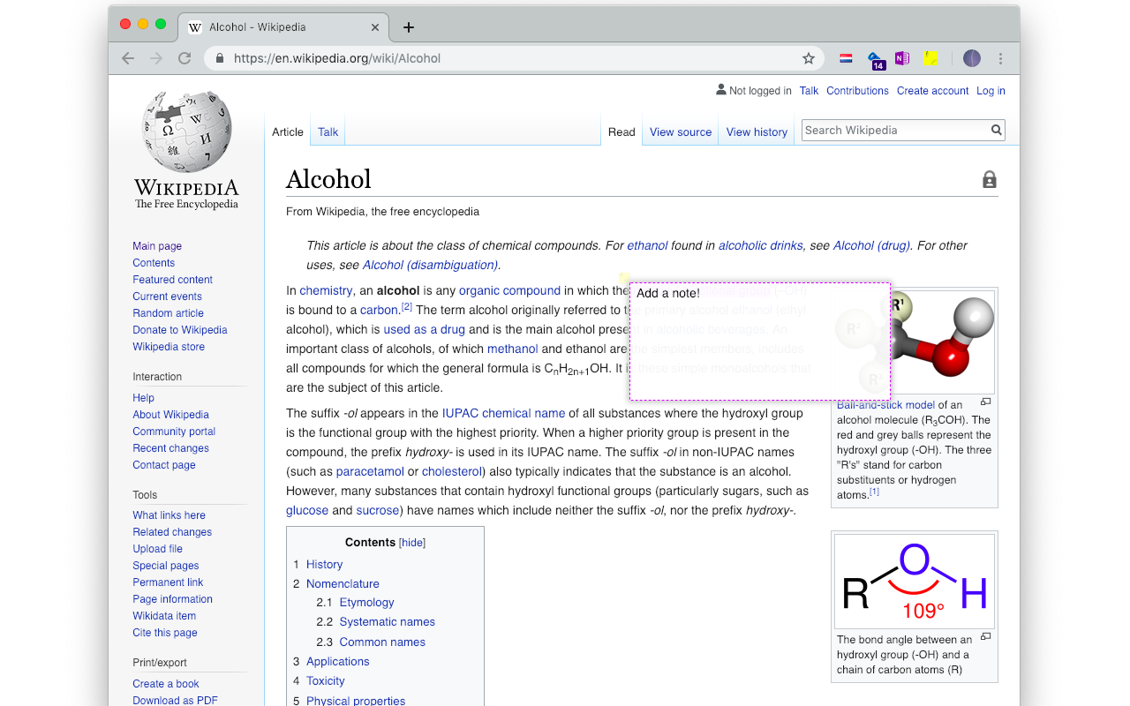
Task: Open the Chrome profile avatar
Action: 972,58
